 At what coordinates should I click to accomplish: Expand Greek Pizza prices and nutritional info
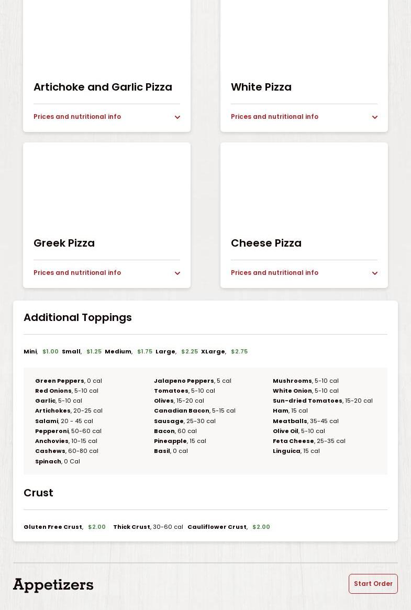tap(77, 273)
